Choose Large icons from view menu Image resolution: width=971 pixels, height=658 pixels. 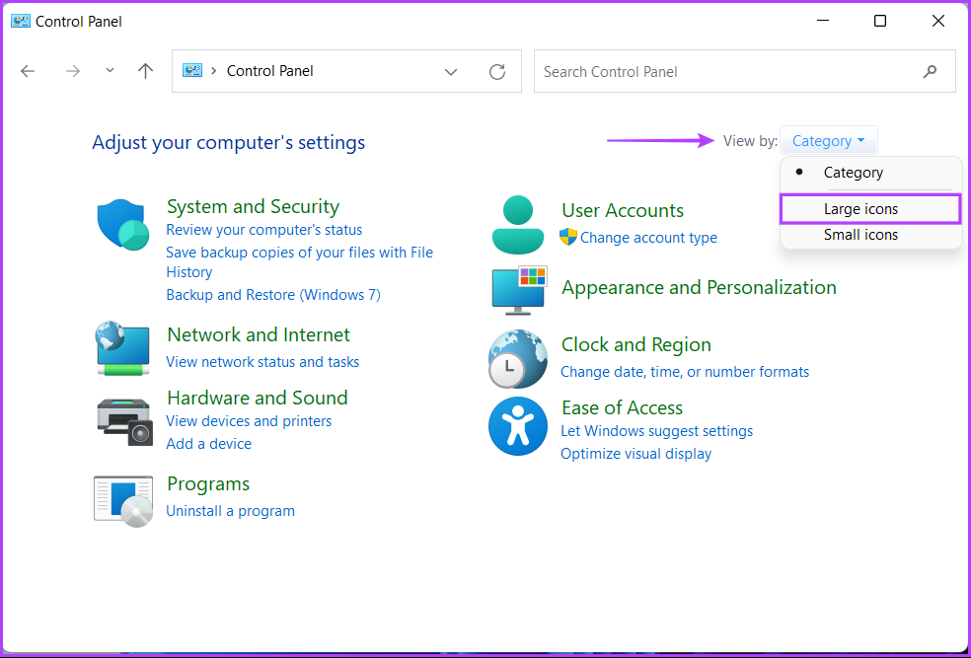tap(860, 209)
